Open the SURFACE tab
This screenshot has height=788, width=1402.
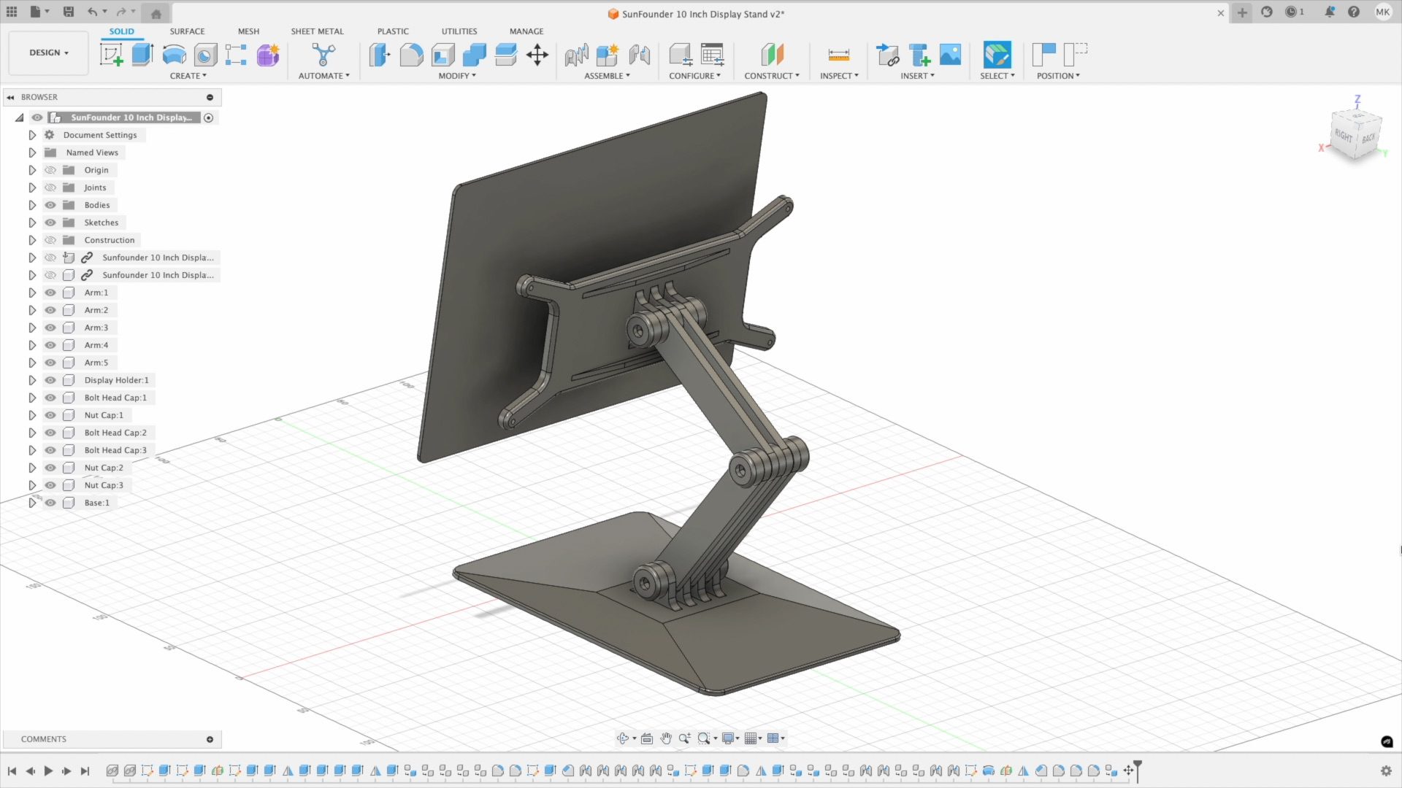point(187,31)
